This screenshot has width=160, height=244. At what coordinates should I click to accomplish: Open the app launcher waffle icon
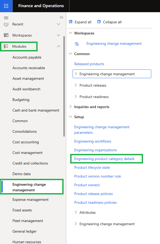tap(6, 6)
